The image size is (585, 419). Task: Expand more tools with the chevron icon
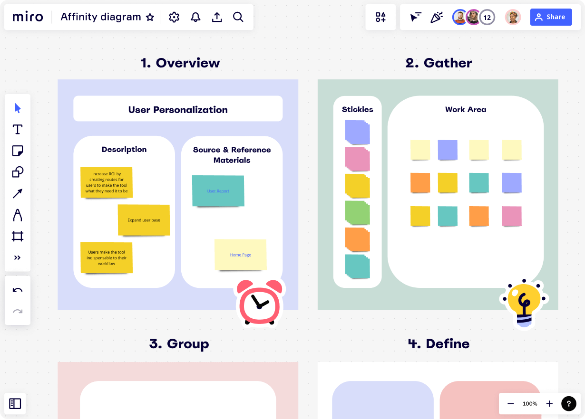click(17, 257)
